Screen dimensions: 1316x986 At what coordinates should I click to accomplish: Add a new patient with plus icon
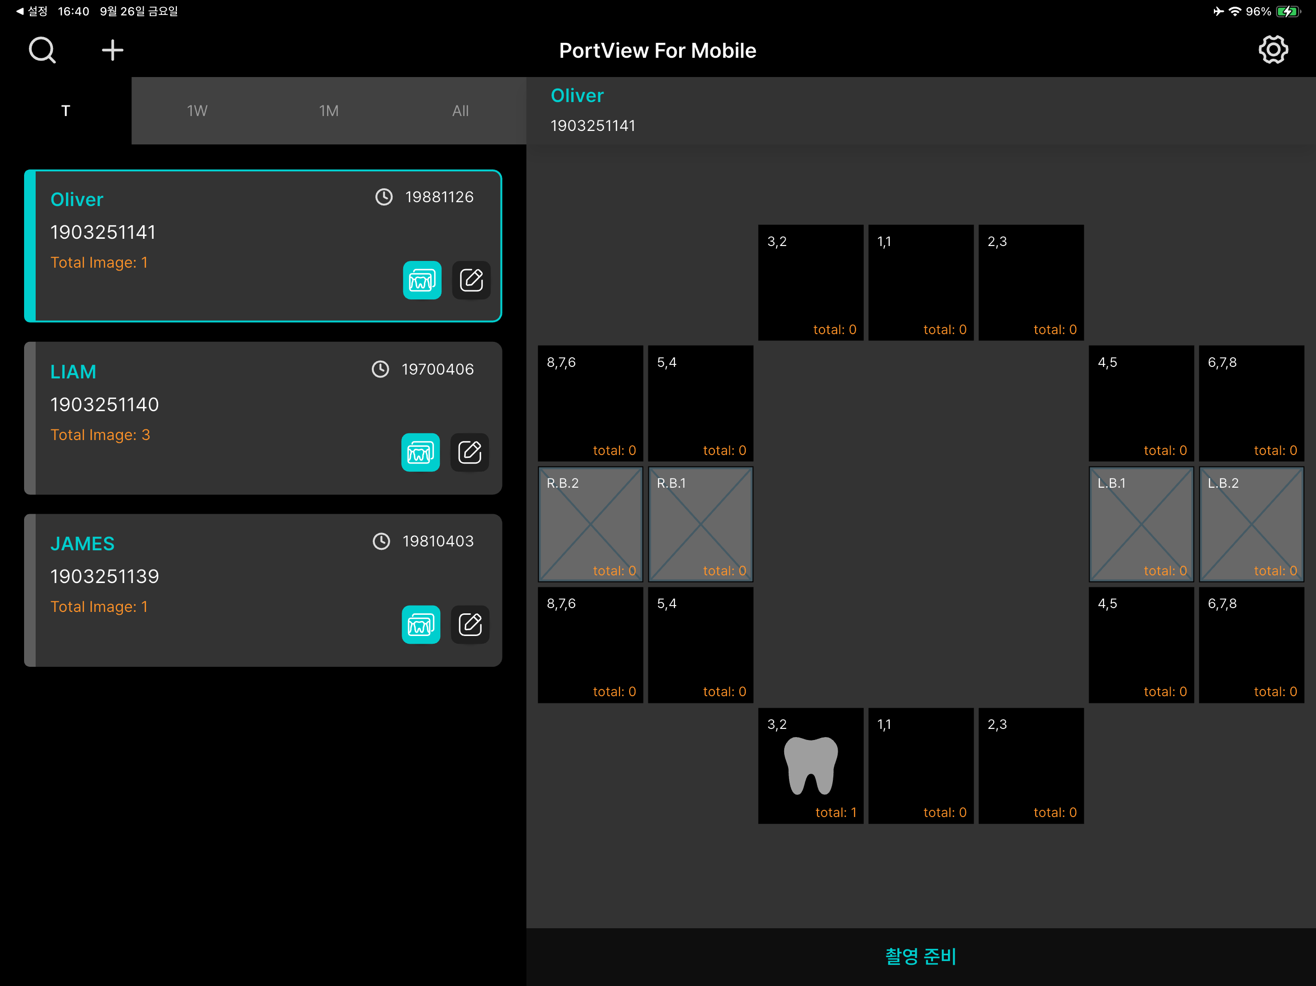tap(112, 50)
